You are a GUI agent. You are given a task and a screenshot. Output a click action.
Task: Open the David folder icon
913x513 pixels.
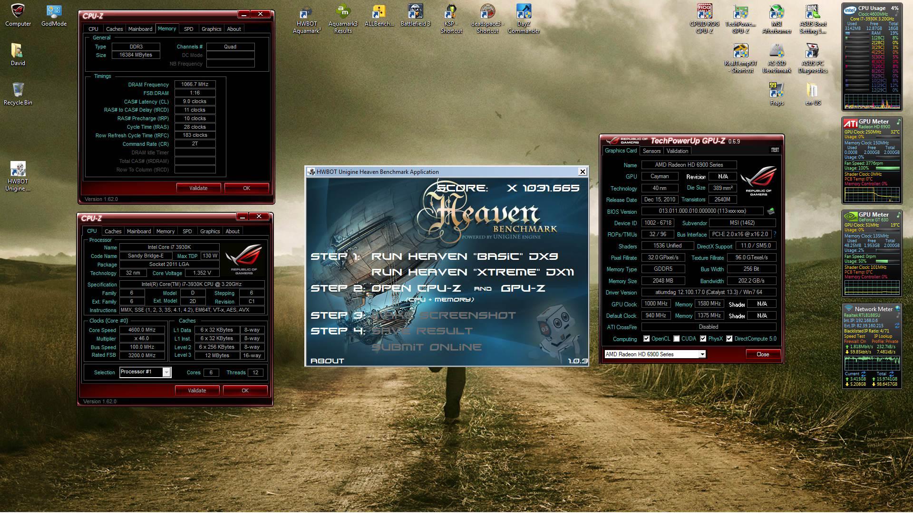pos(18,55)
